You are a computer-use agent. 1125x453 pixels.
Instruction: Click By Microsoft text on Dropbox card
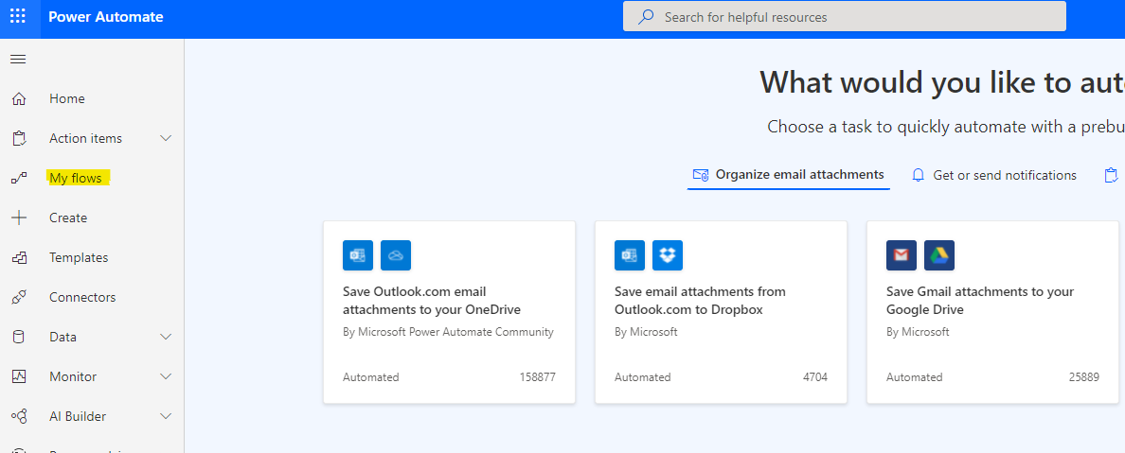coord(647,332)
